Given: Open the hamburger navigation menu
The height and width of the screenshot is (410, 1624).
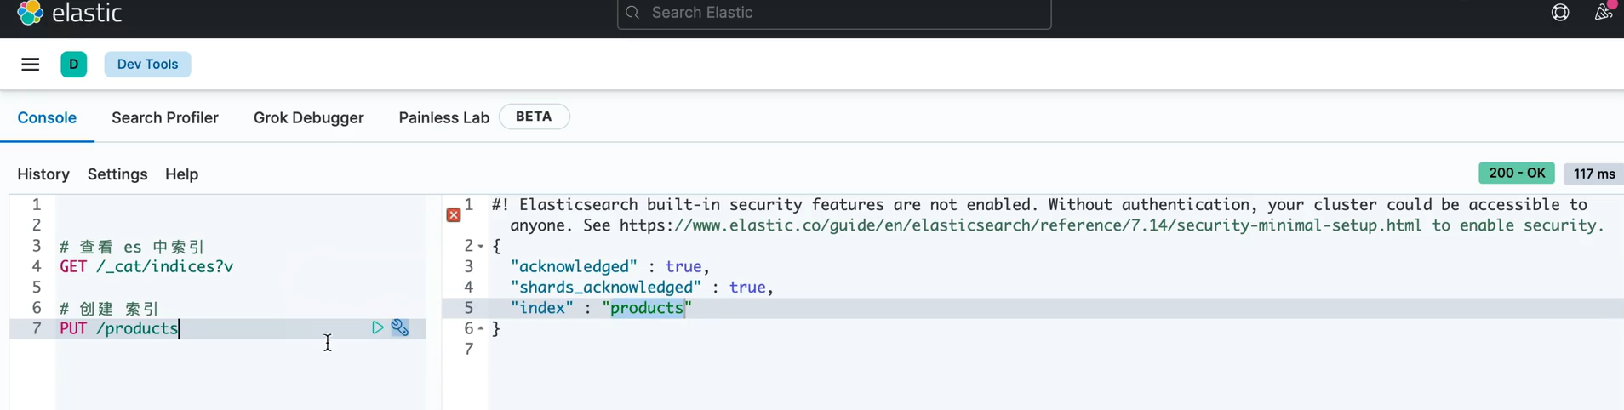Looking at the screenshot, I should pyautogui.click(x=31, y=65).
